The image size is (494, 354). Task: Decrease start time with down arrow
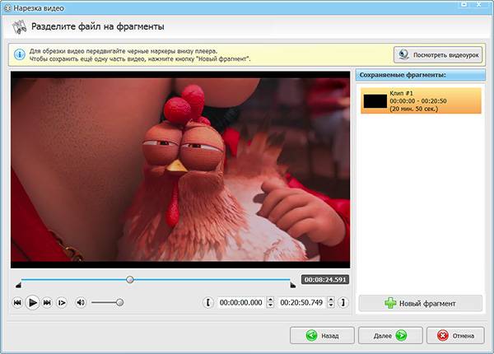click(270, 305)
